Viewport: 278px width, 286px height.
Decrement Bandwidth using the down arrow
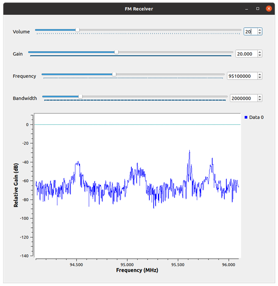260,100
